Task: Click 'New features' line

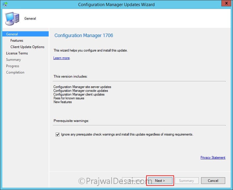Action: [x=63, y=102]
